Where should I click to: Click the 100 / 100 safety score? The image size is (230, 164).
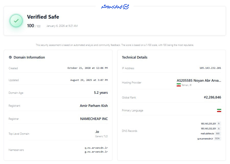[33, 26]
